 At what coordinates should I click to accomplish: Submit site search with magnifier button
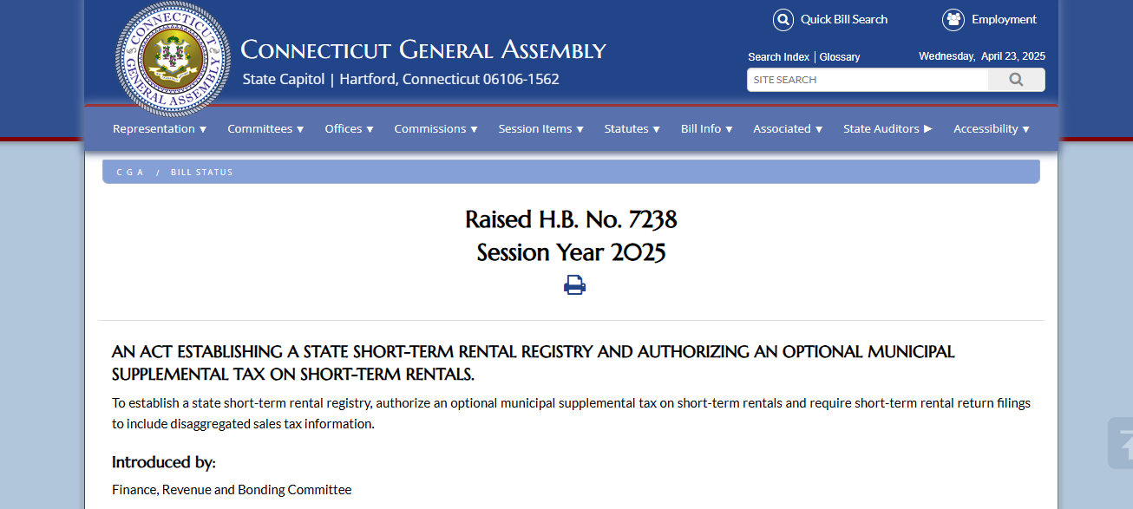(x=1016, y=80)
